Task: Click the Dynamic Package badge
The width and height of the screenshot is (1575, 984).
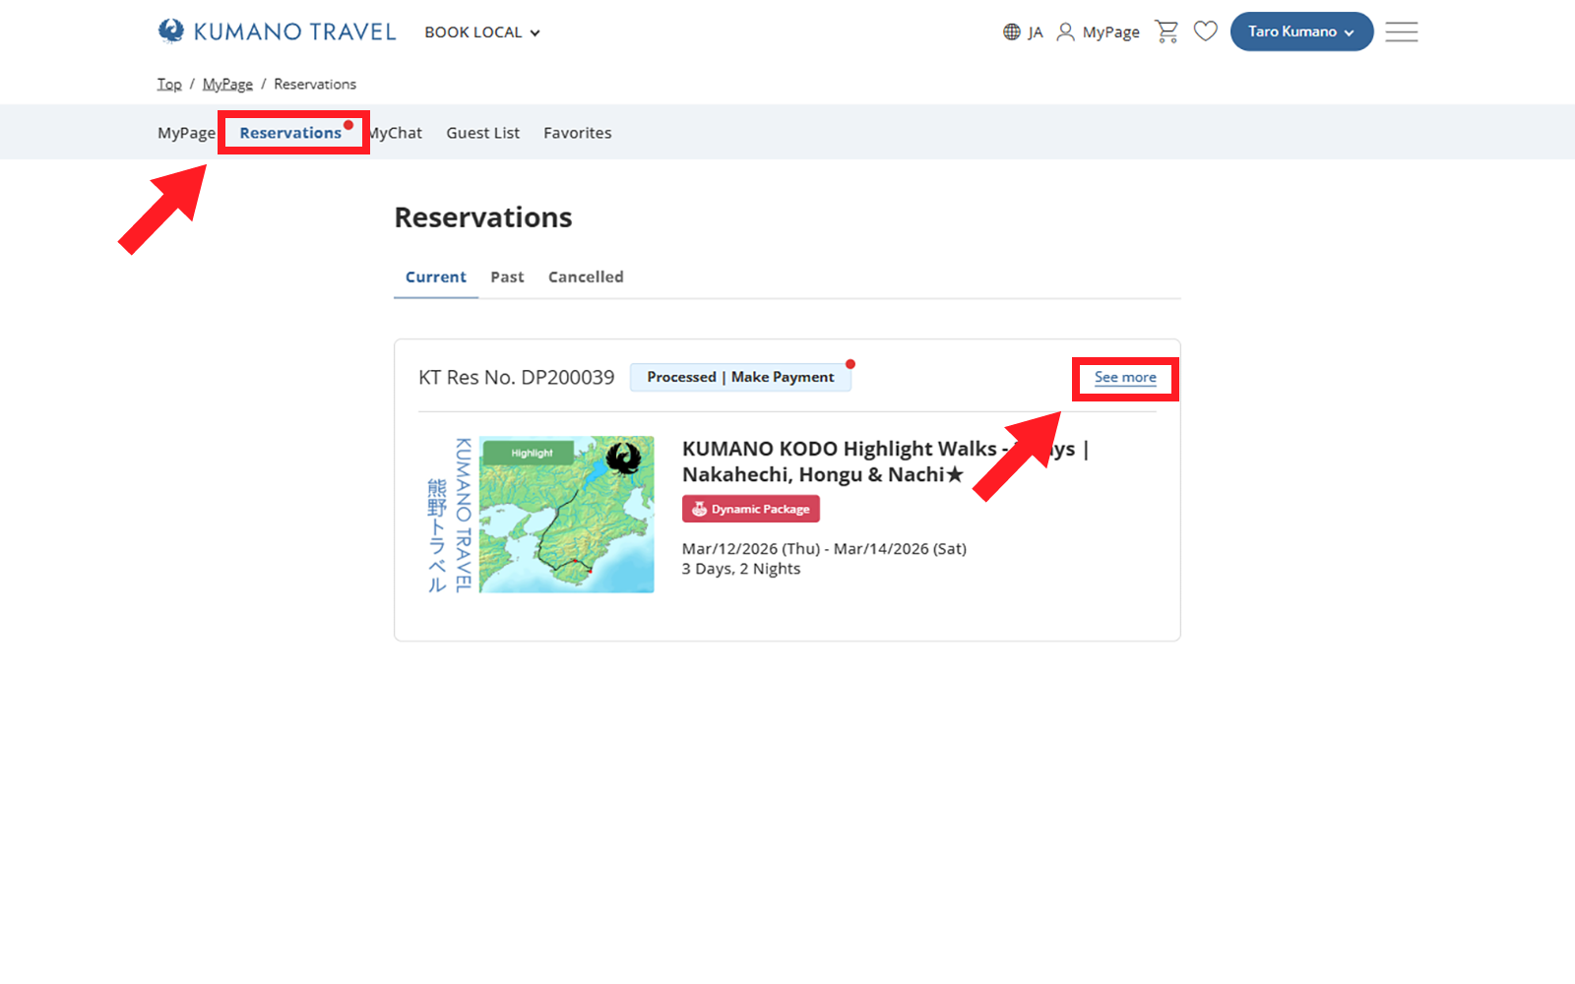Action: point(750,509)
